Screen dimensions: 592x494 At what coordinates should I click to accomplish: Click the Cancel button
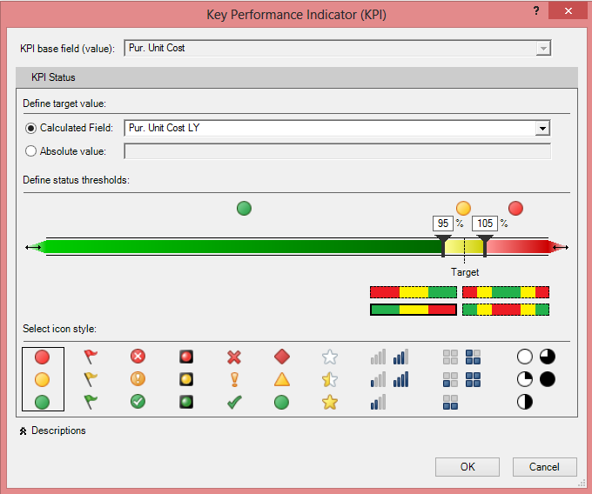pyautogui.click(x=544, y=467)
